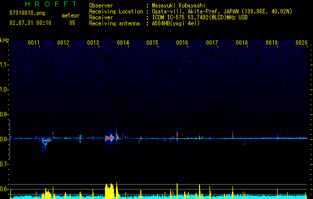The image size is (313, 199).
Task: Click the Receiving antenna label
Action: 114,23
